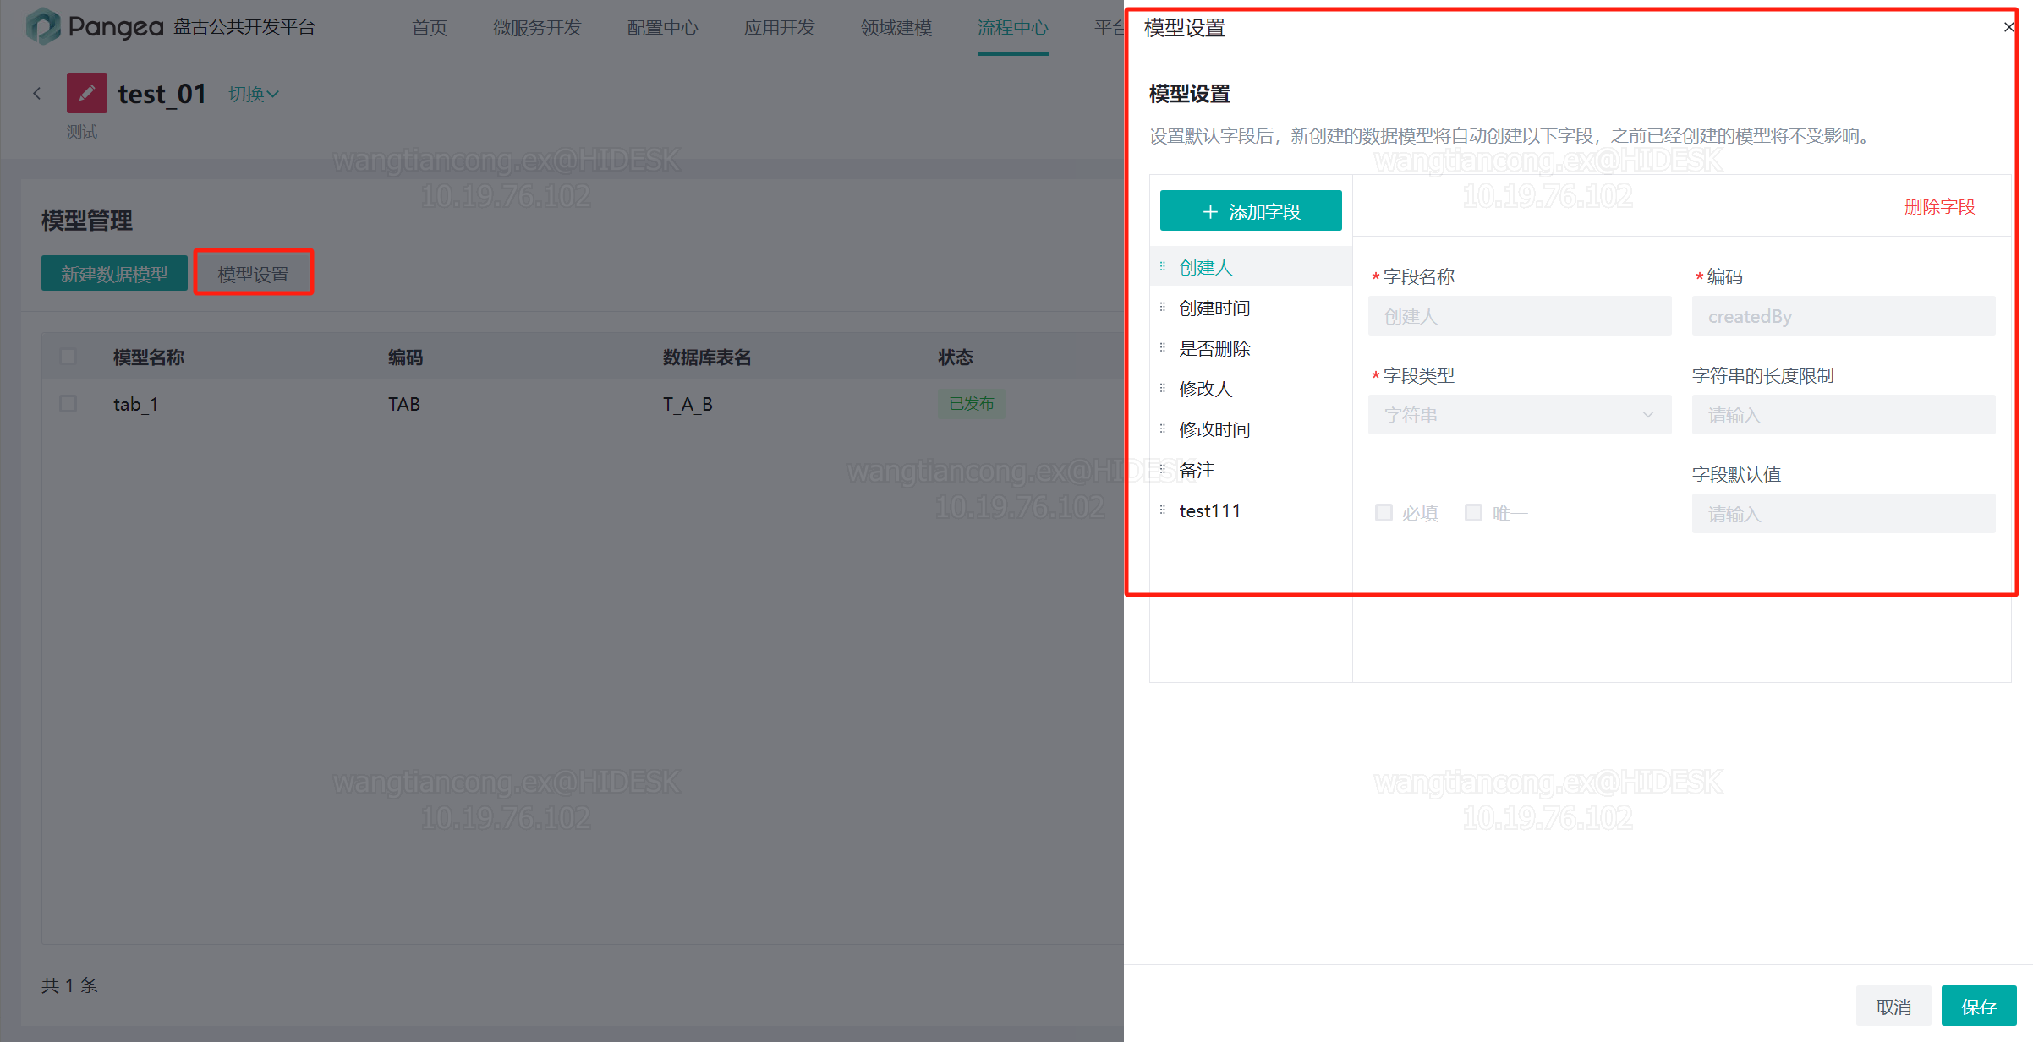Select the 修改时间 field in the list
The height and width of the screenshot is (1042, 2033).
(x=1251, y=429)
